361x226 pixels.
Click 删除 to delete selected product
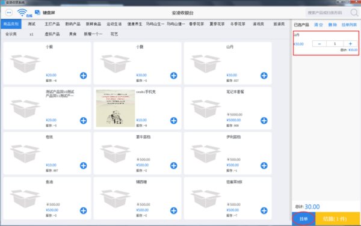(x=333, y=25)
